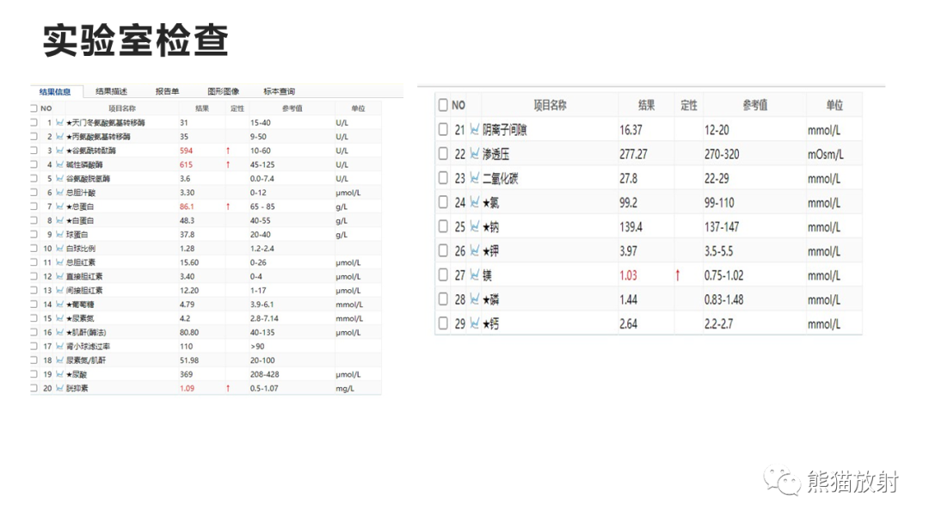The image size is (929, 523).
Task: Click chart icon beside 直接胆红素
Action: click(60, 277)
